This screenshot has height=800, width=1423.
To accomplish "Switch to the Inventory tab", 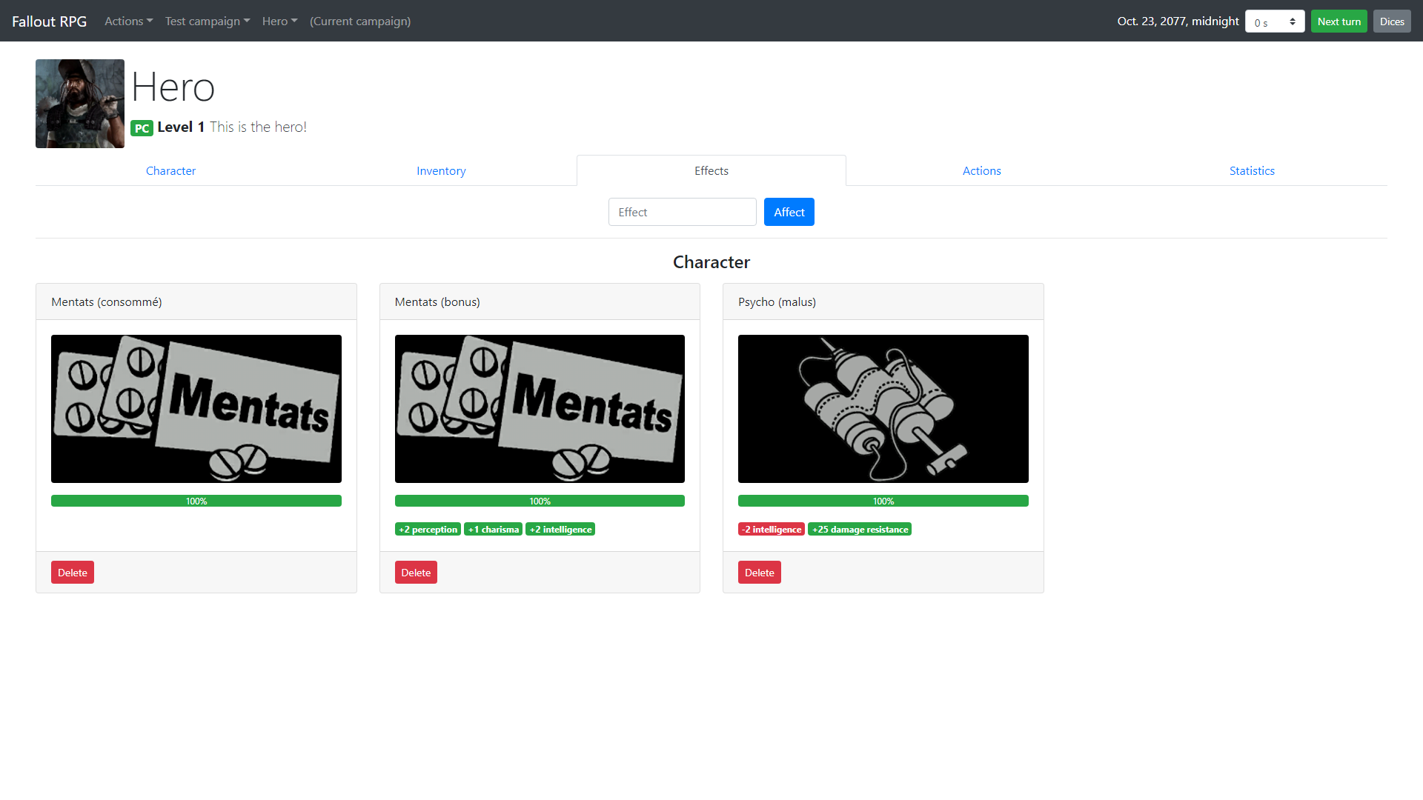I will pyautogui.click(x=441, y=170).
